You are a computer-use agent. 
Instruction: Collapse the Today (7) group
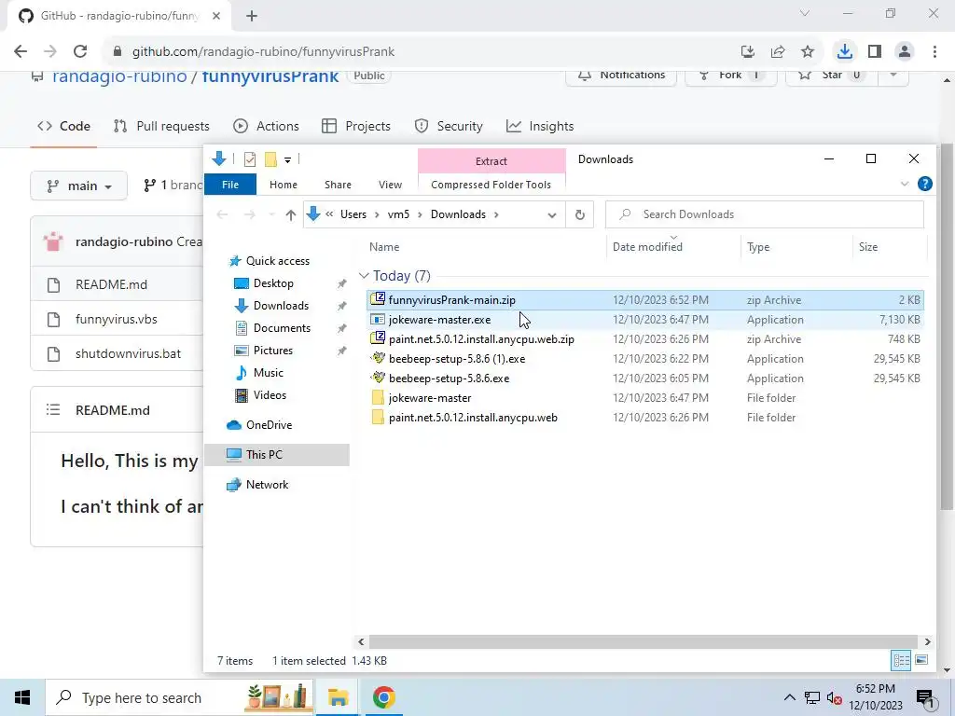pyautogui.click(x=365, y=276)
